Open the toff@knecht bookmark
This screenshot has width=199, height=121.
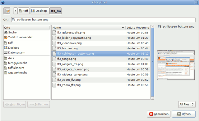point(27,68)
